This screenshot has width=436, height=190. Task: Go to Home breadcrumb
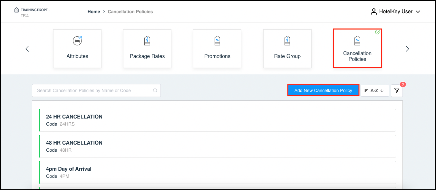coord(94,12)
